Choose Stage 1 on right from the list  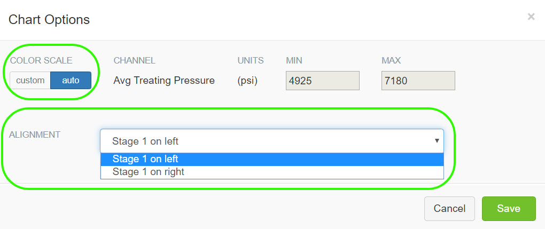click(271, 172)
